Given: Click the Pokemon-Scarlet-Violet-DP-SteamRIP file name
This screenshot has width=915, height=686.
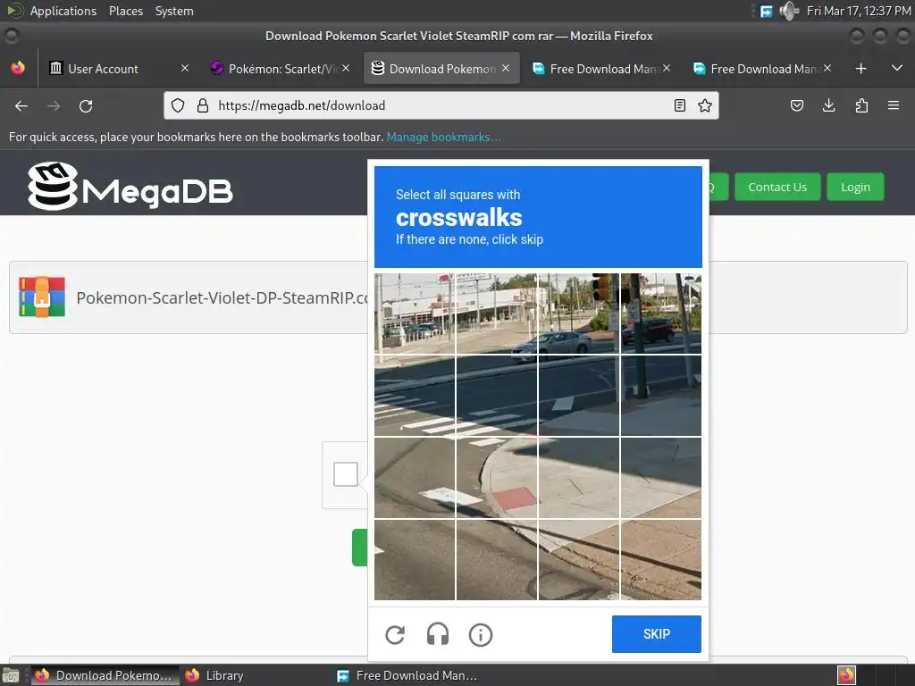Looking at the screenshot, I should [x=222, y=298].
